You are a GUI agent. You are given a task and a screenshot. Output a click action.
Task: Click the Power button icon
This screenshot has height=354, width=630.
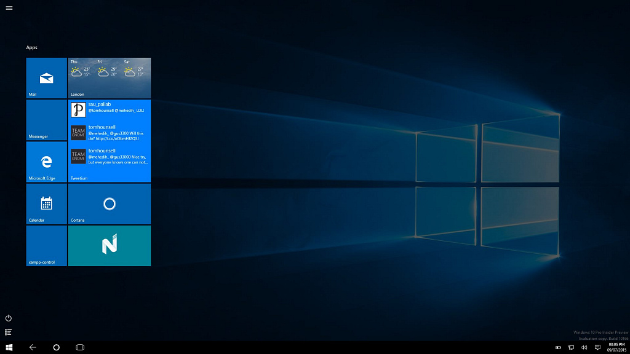9,318
